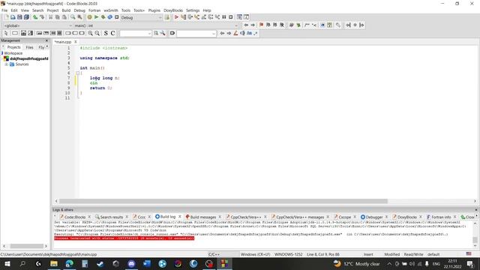Click the Jump back arrow icon
The image size is (480, 270).
tap(246, 25)
